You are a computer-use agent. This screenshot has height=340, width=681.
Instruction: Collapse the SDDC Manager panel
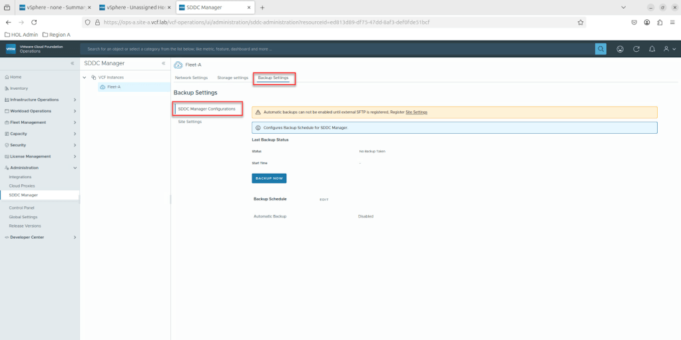pos(163,63)
